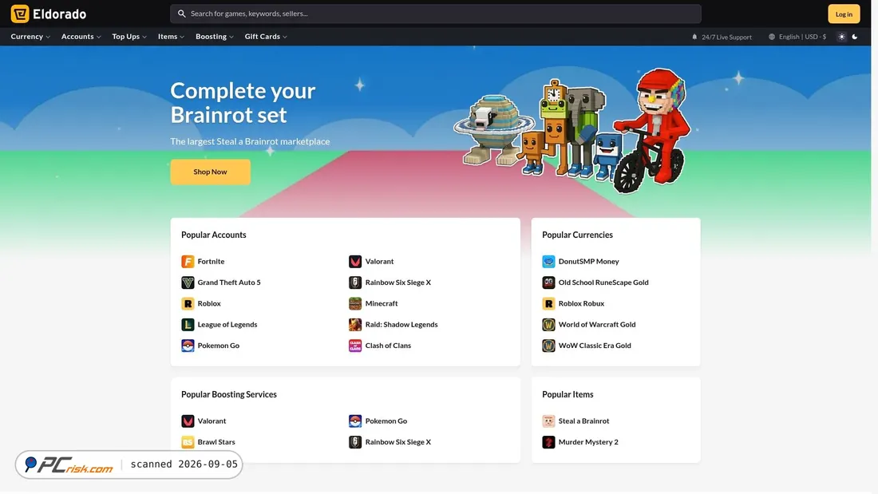Click the Shop Now button
This screenshot has height=494, width=878.
coord(211,172)
